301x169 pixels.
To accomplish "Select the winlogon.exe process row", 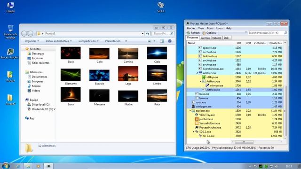I will tap(234, 107).
